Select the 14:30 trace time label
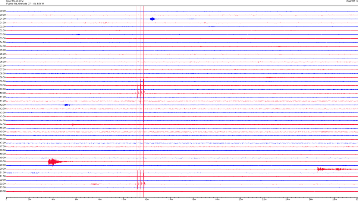This screenshot has width=358, height=201. [3, 124]
